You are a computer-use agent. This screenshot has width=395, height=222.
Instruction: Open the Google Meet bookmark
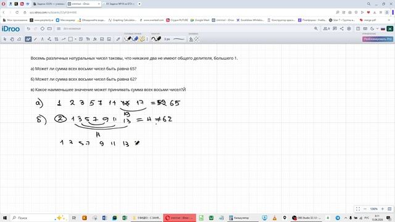[x=200, y=20]
